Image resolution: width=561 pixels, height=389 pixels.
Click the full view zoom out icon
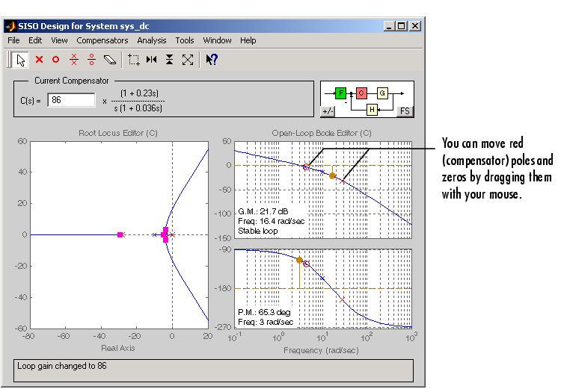tap(188, 59)
